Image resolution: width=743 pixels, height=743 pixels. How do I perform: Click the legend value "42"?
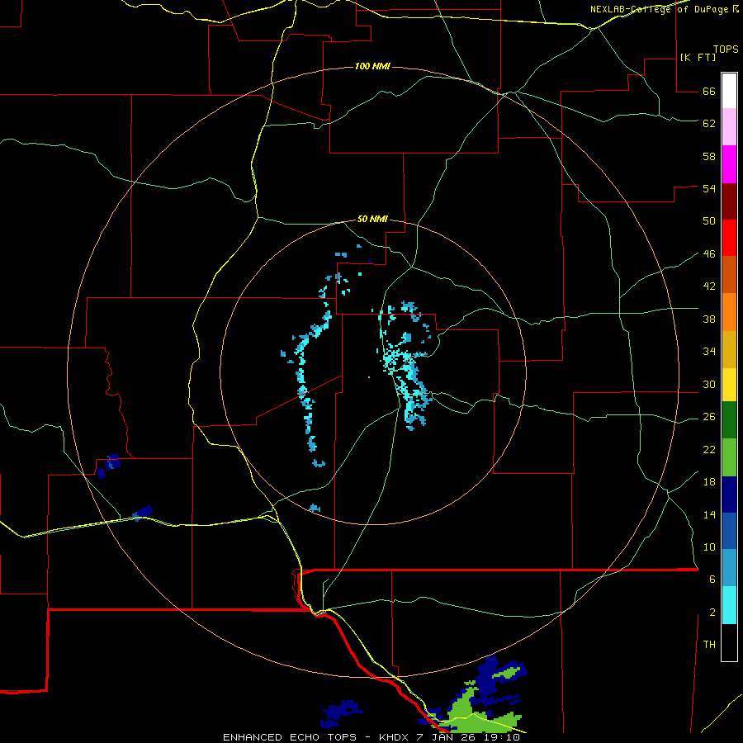[x=709, y=286]
